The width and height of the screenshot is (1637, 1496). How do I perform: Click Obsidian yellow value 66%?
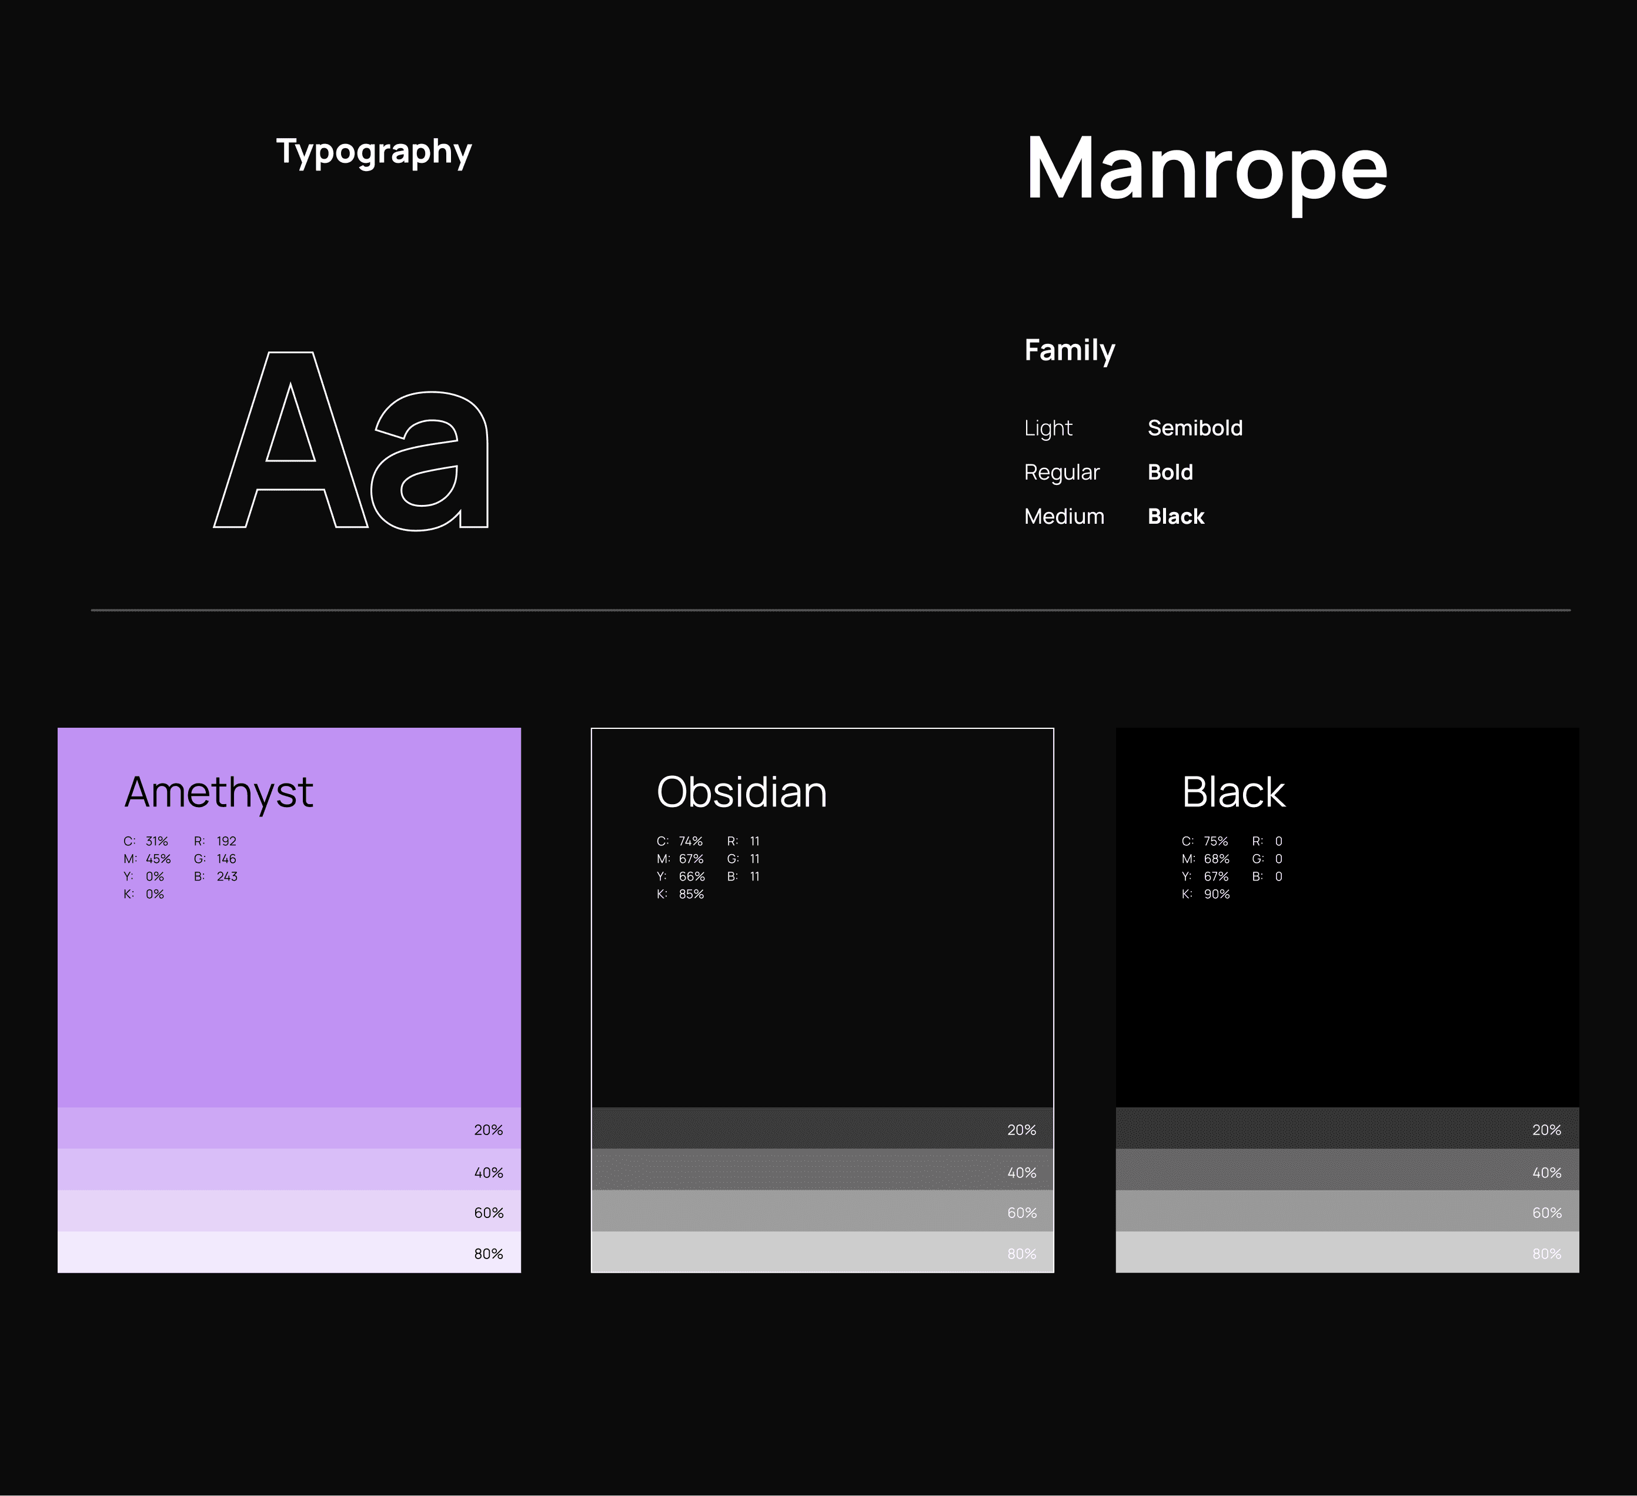[x=692, y=876]
